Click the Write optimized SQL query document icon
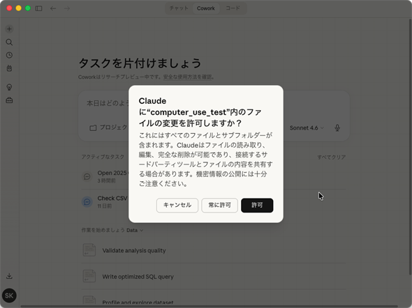Image resolution: width=412 pixels, height=308 pixels. (89, 276)
